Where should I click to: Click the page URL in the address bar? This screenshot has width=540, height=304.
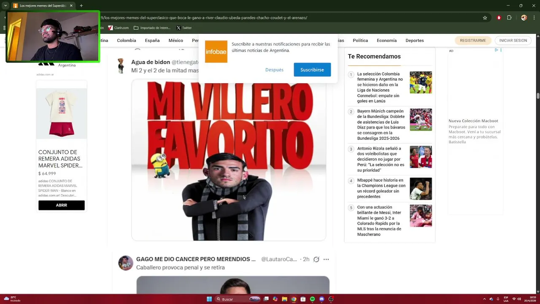pyautogui.click(x=204, y=18)
